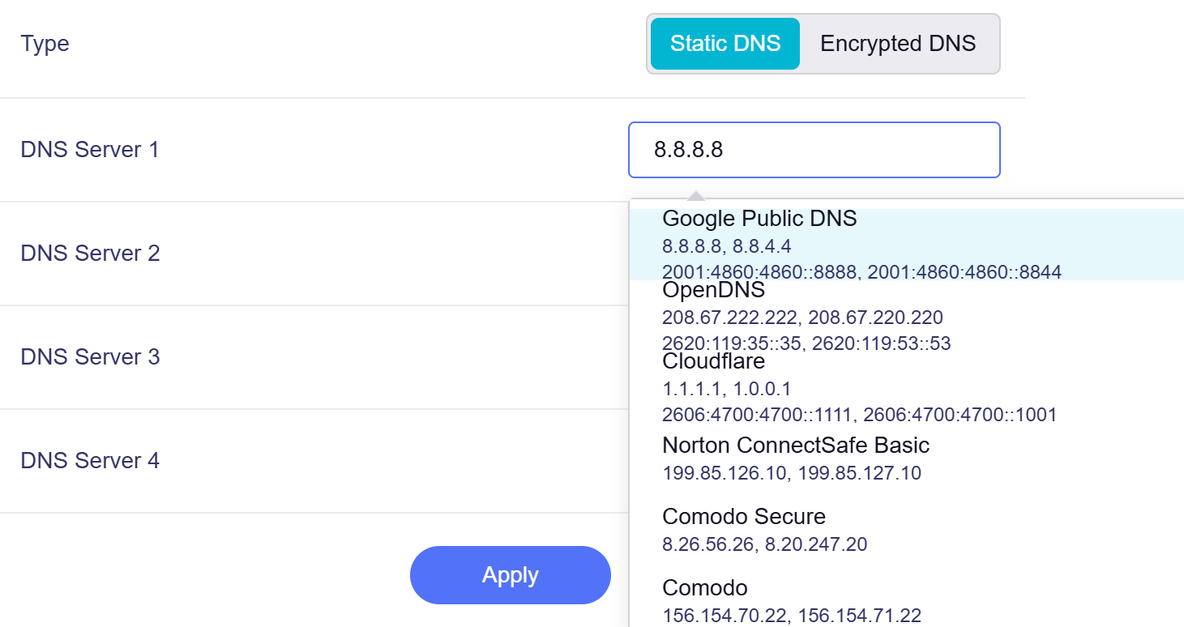Select the Static DNS type
This screenshot has height=627, width=1184.
tap(725, 44)
